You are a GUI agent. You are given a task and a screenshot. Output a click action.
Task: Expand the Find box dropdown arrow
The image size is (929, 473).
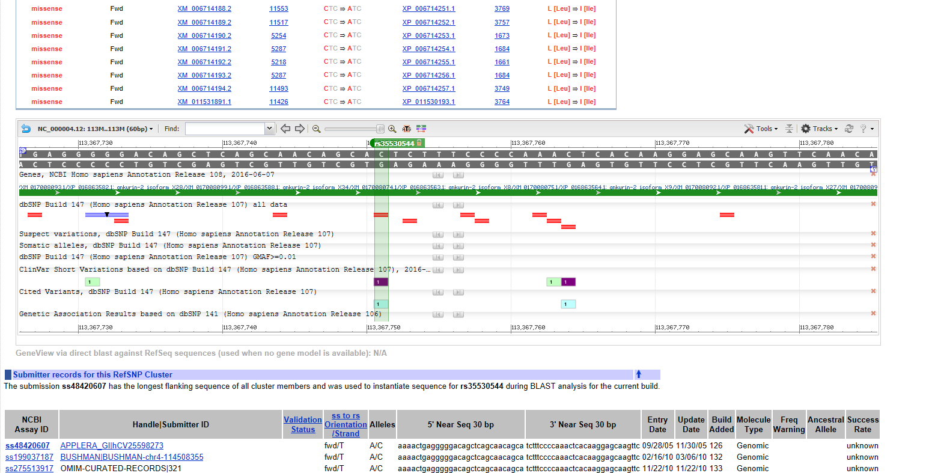tap(269, 129)
